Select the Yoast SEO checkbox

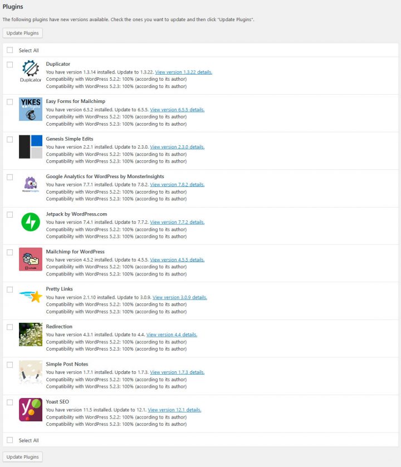pyautogui.click(x=10, y=402)
